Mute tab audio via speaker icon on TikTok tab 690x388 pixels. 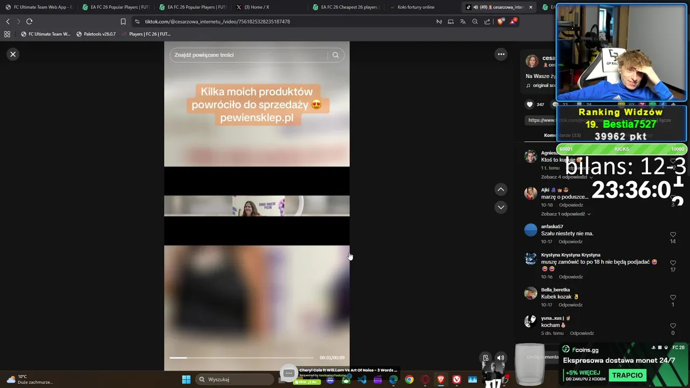(475, 7)
